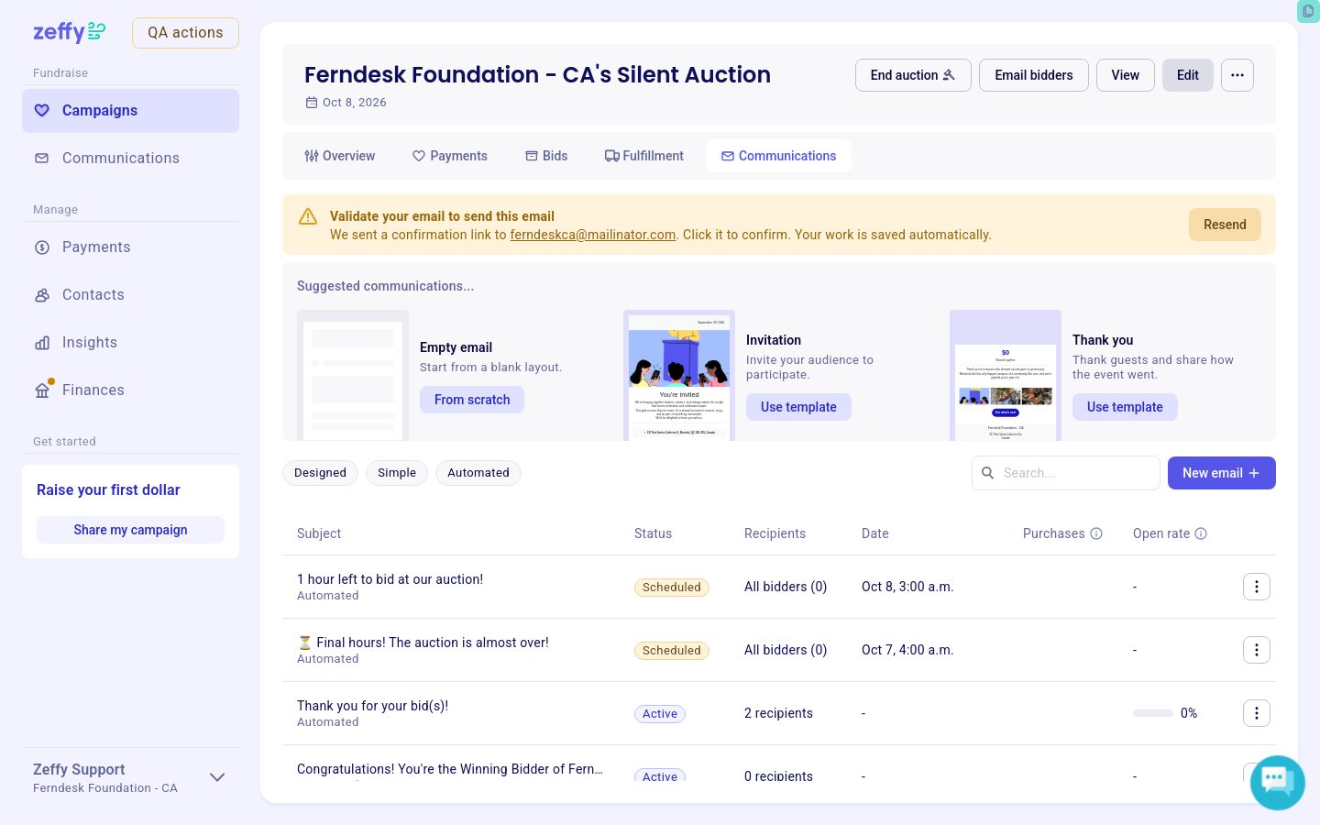
Task: Click the Scheduled status for '1 hour left' email
Action: pyautogui.click(x=672, y=588)
